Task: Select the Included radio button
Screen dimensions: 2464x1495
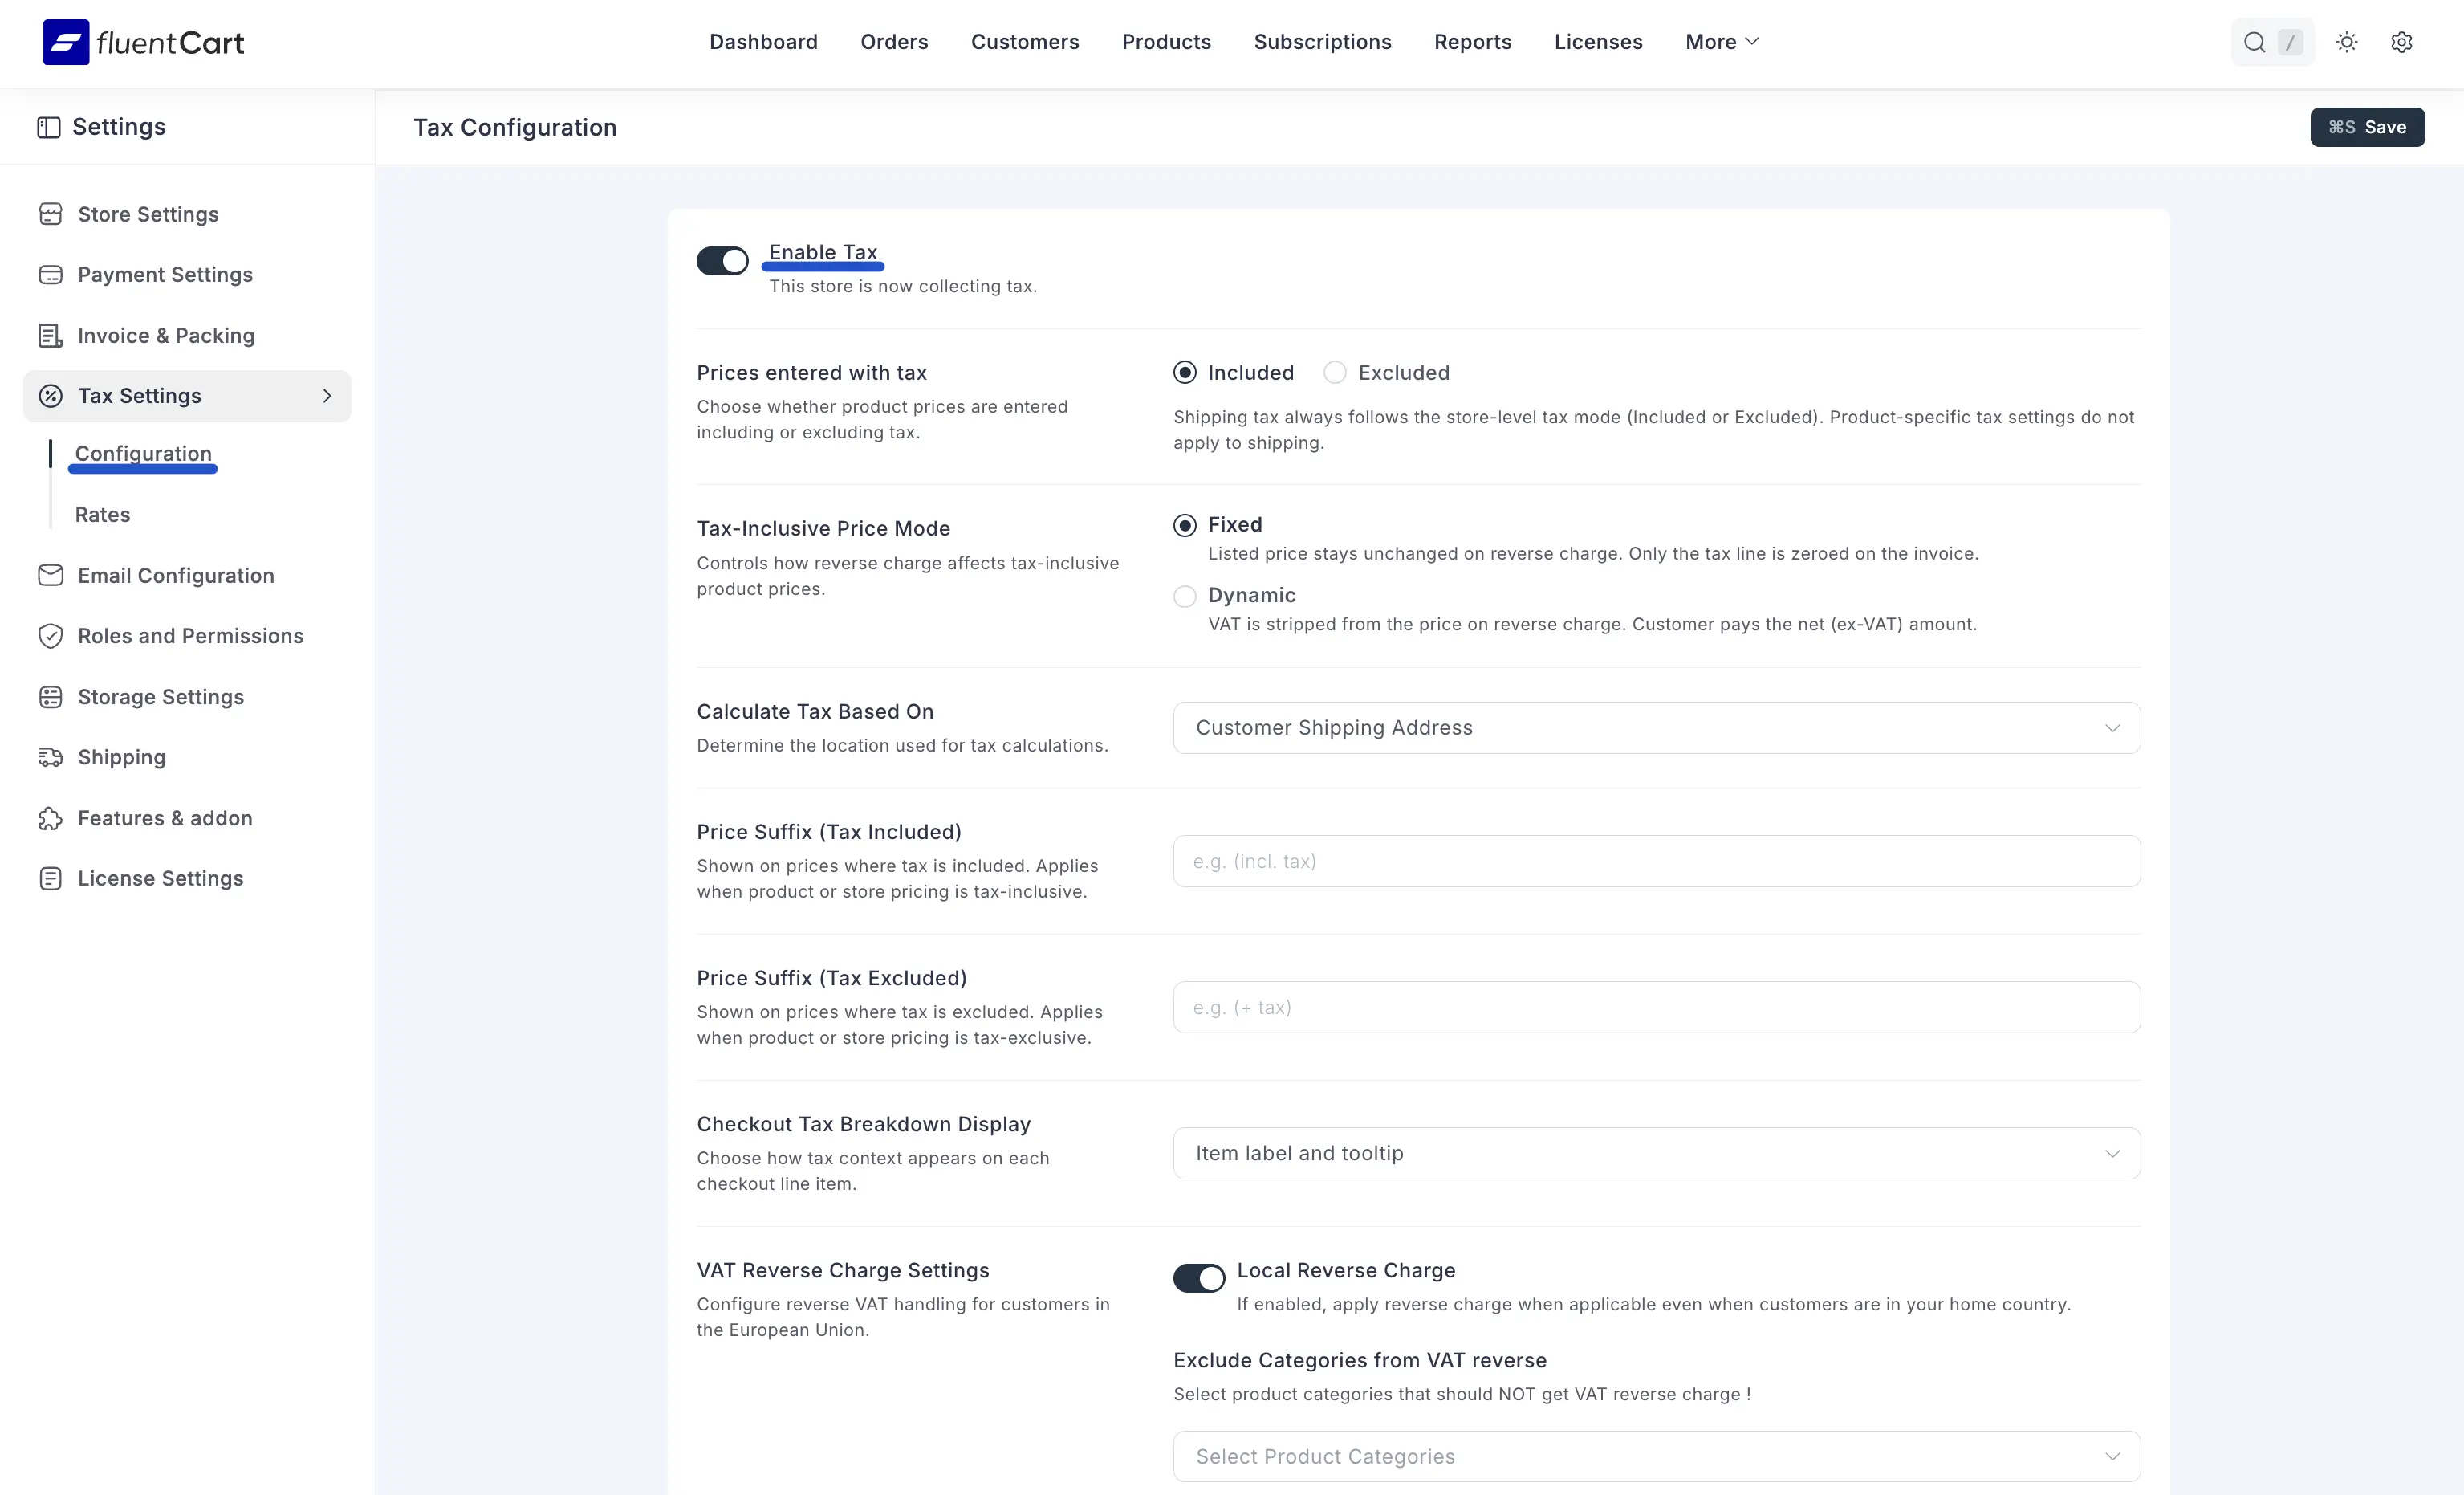Action: [1185, 373]
